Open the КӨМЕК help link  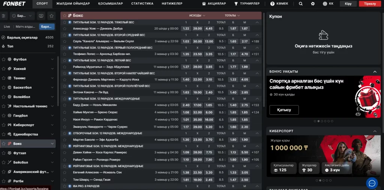click(x=279, y=4)
